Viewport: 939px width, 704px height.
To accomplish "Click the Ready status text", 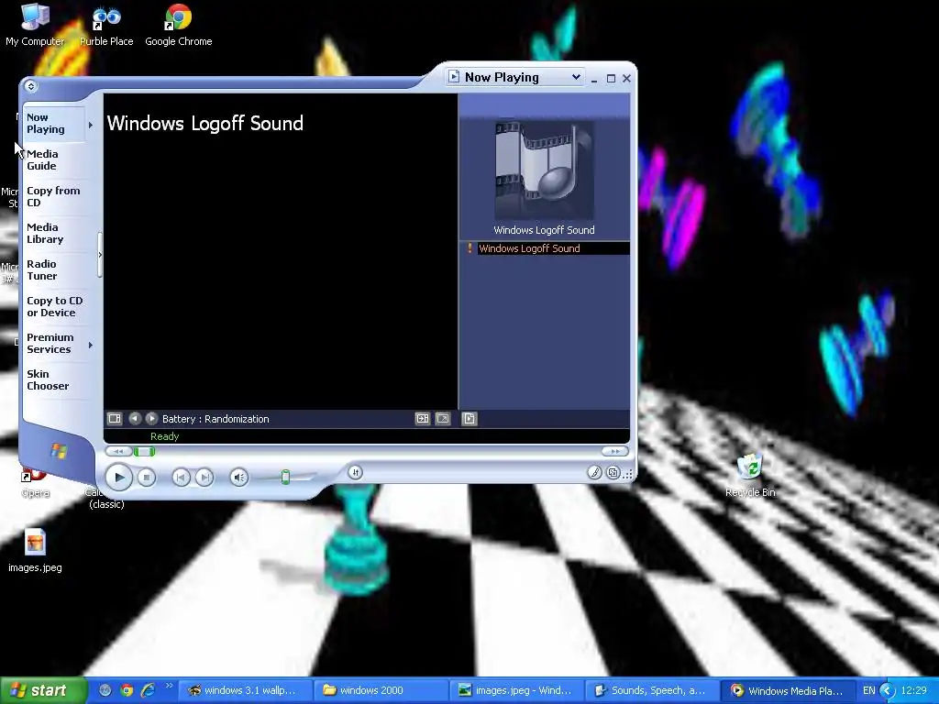I will tap(165, 436).
